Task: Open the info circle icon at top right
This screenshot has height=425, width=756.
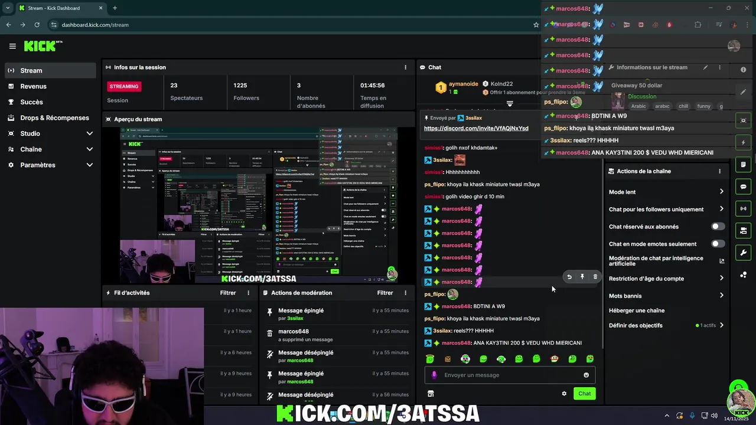Action: pos(743,70)
